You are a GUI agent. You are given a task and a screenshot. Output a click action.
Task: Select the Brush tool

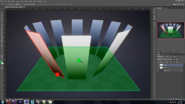[2, 28]
